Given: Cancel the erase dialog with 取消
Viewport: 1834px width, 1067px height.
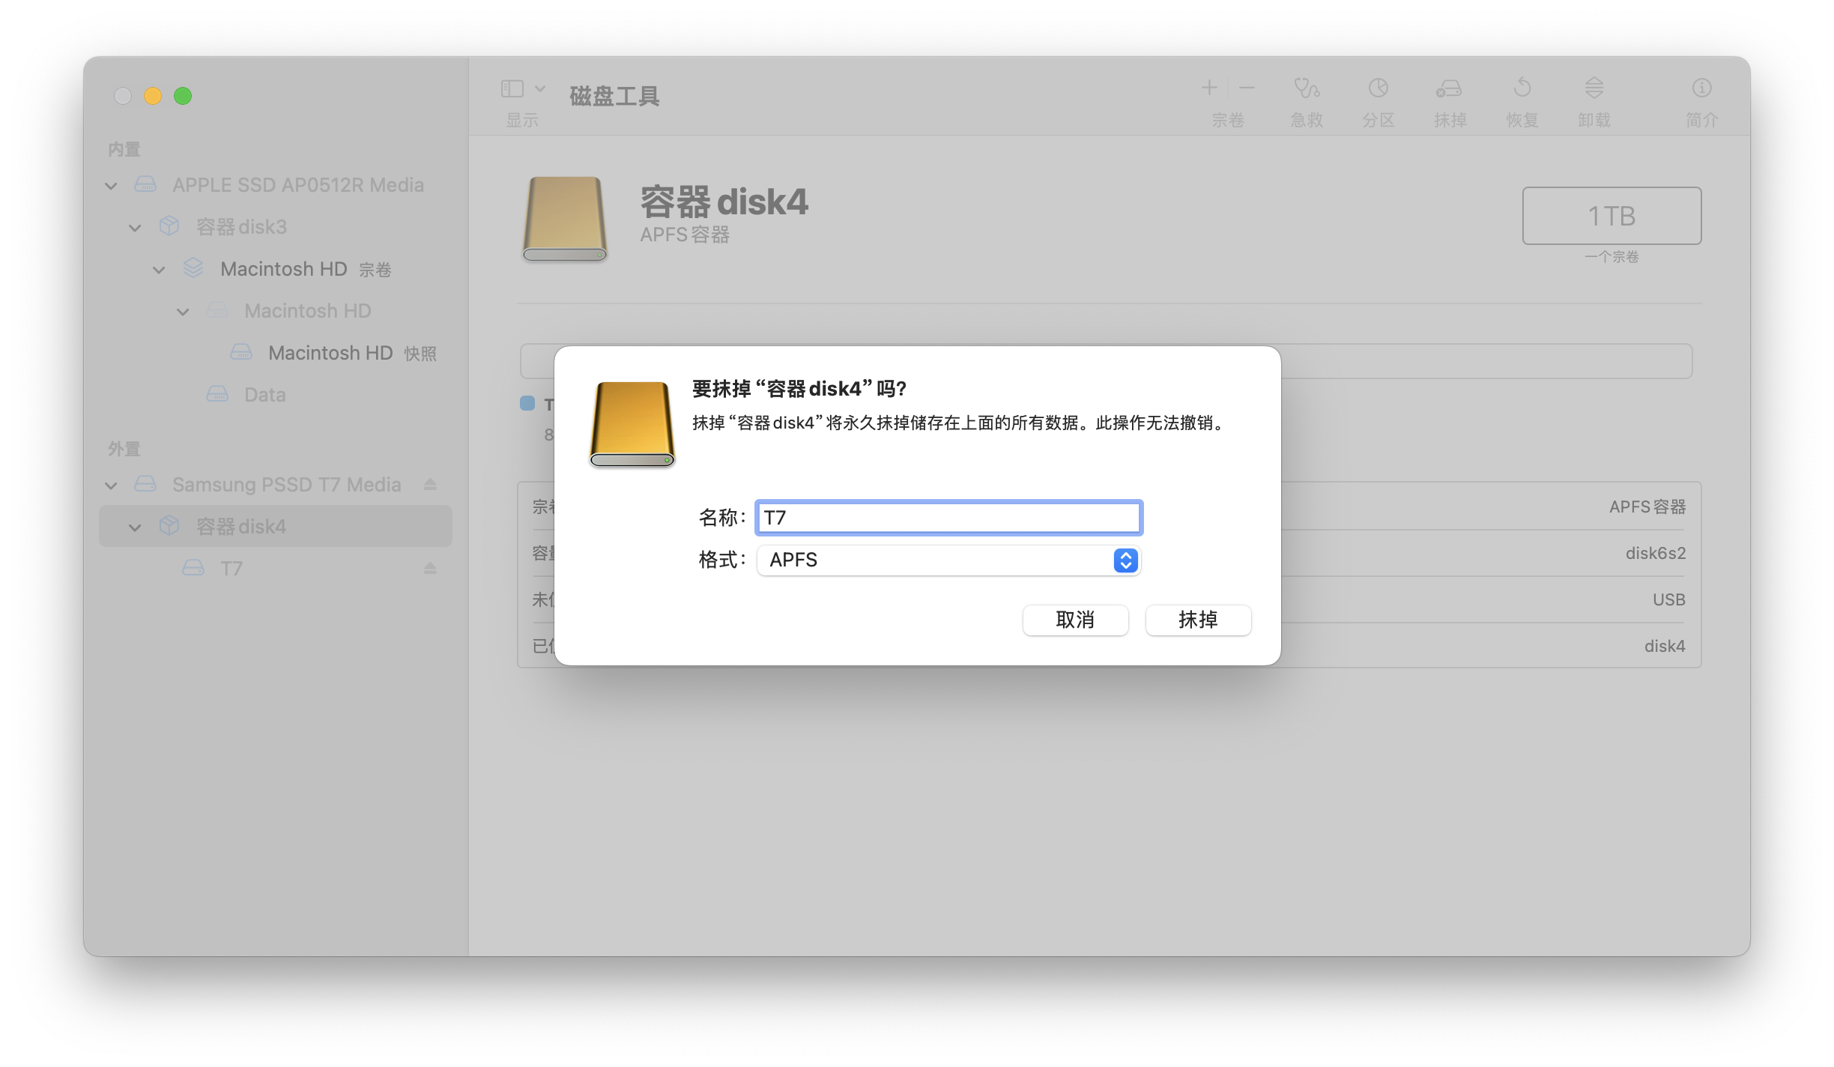Looking at the screenshot, I should click(x=1075, y=620).
